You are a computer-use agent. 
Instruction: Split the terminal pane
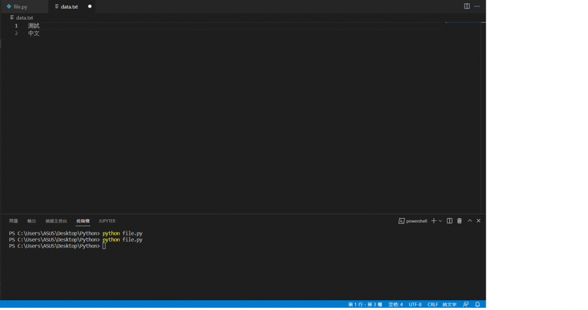[x=449, y=221]
